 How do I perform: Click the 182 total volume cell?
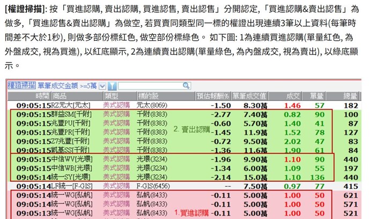351,106
